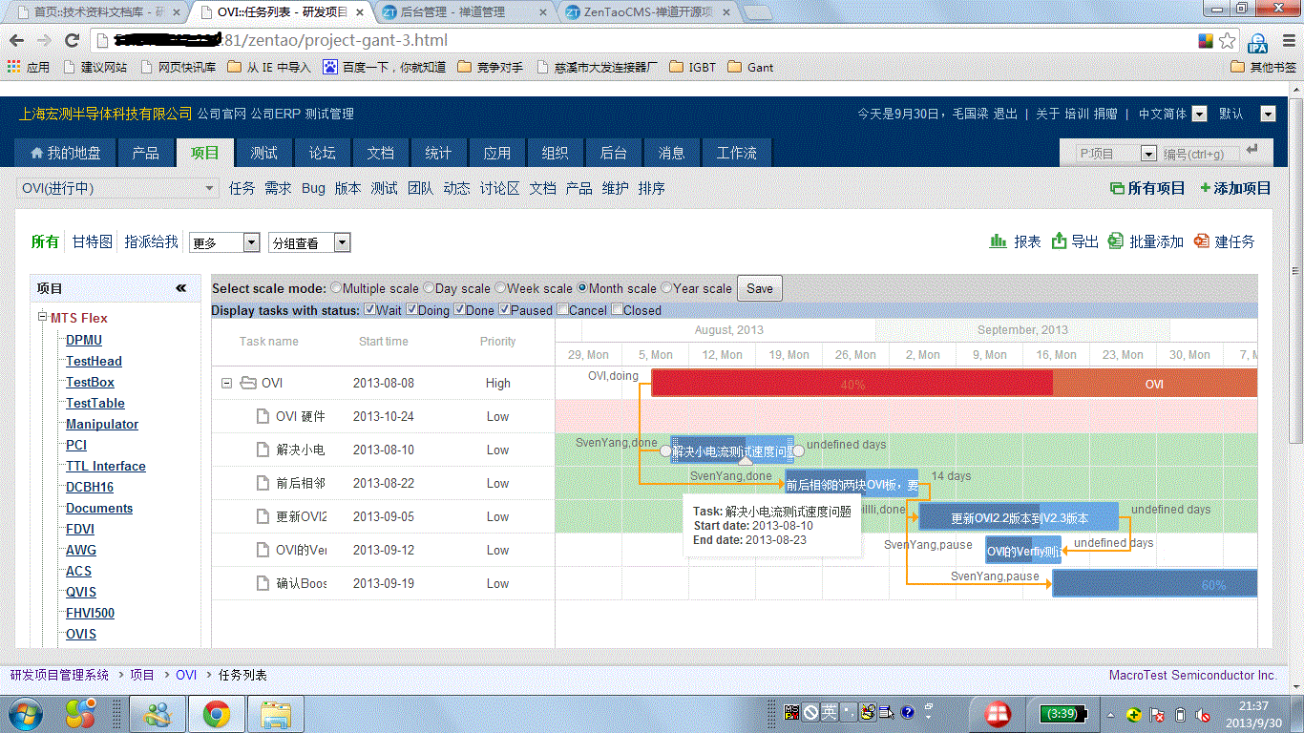The height and width of the screenshot is (733, 1304).
Task: Click the 批量添加 batch add icon
Action: tap(1116, 241)
